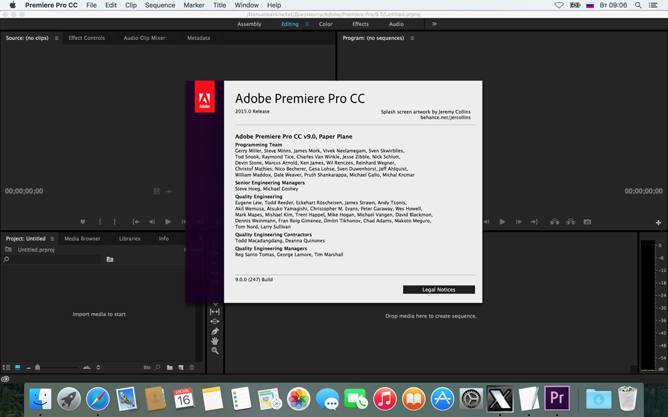Step back one frame in Source monitor
Viewport: 668px width, 417px height.
point(152,222)
